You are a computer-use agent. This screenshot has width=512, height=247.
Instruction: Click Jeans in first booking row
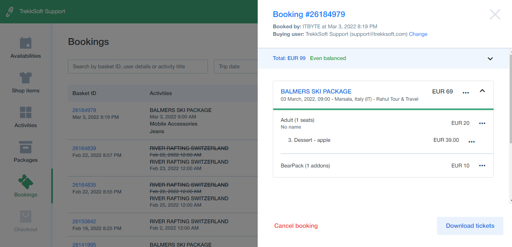[157, 131]
